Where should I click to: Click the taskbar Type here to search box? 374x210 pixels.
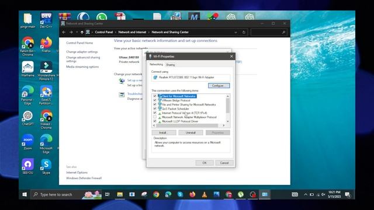tap(66, 194)
